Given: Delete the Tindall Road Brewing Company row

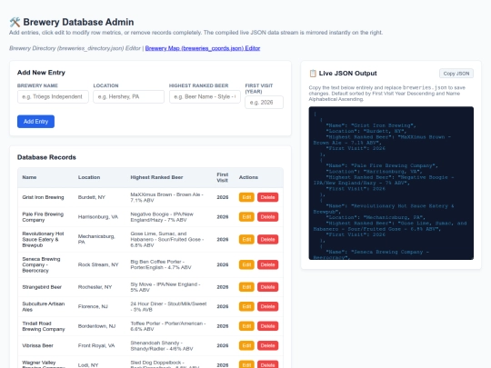Looking at the screenshot, I should (267, 326).
